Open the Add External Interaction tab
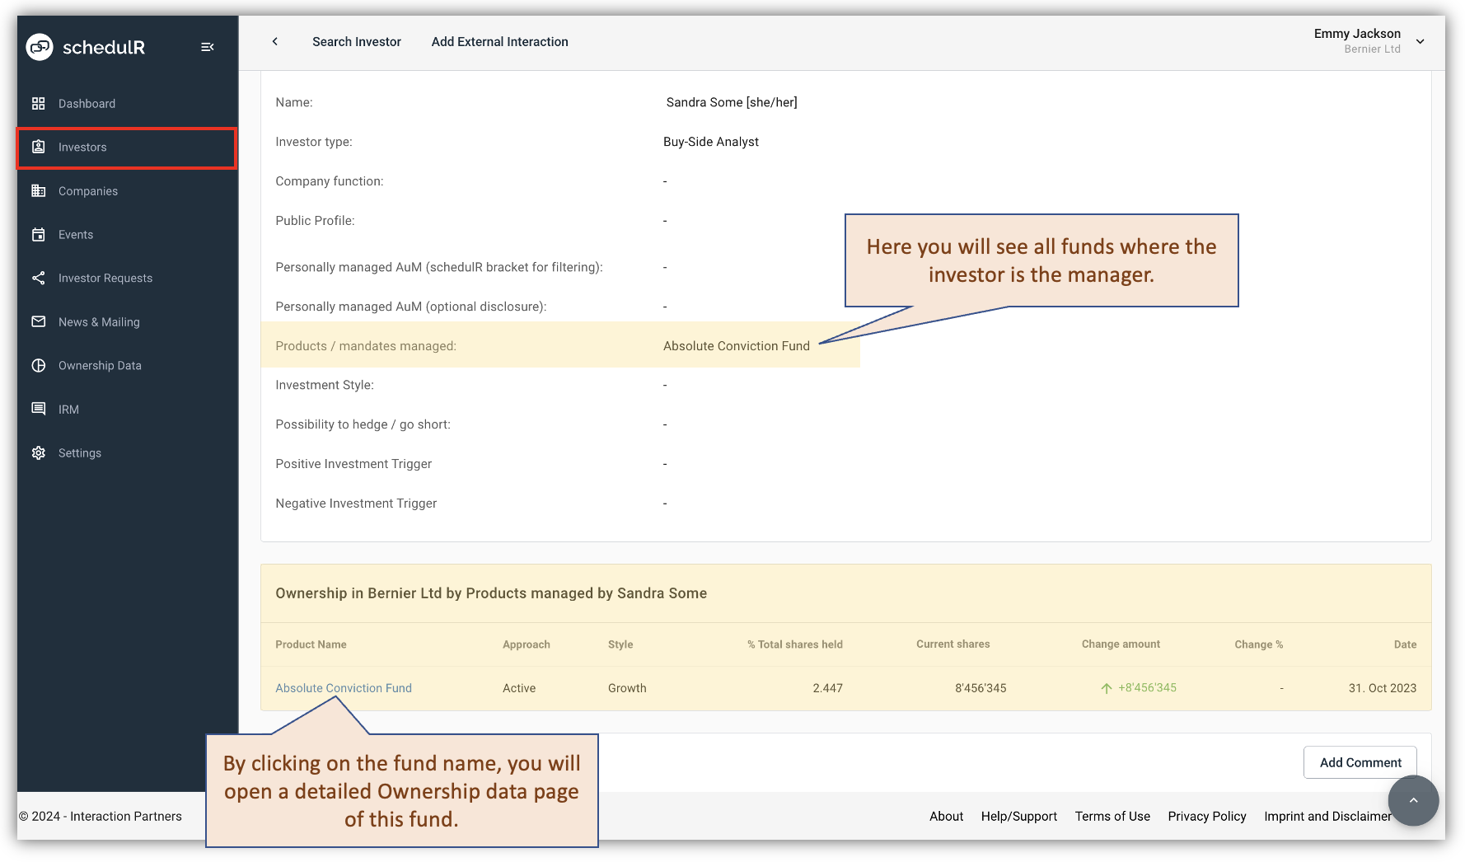 click(498, 41)
